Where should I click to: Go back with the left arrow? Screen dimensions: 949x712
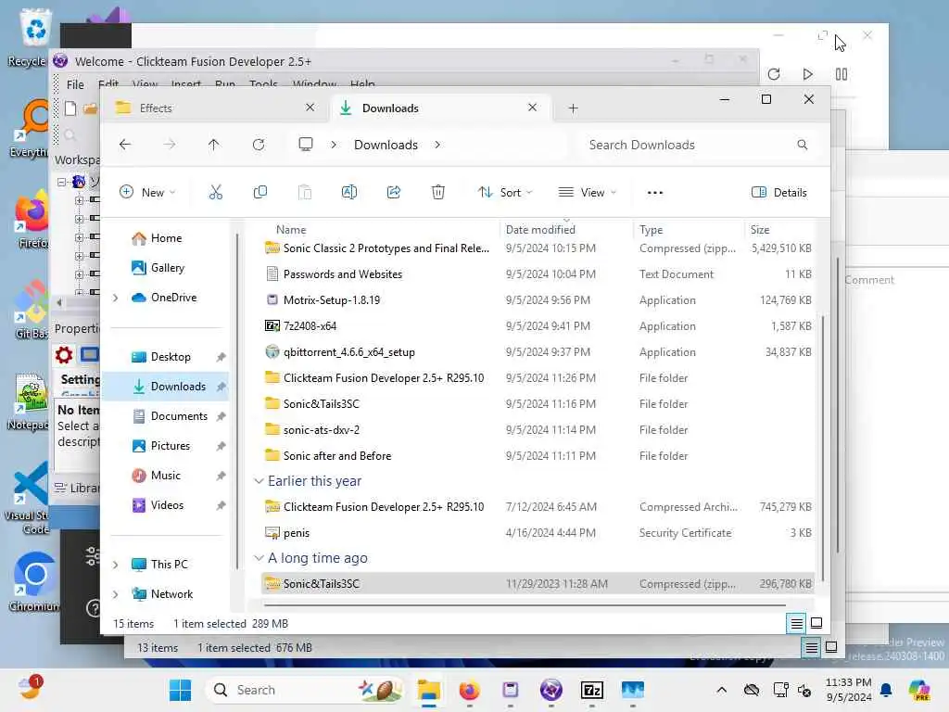(125, 145)
